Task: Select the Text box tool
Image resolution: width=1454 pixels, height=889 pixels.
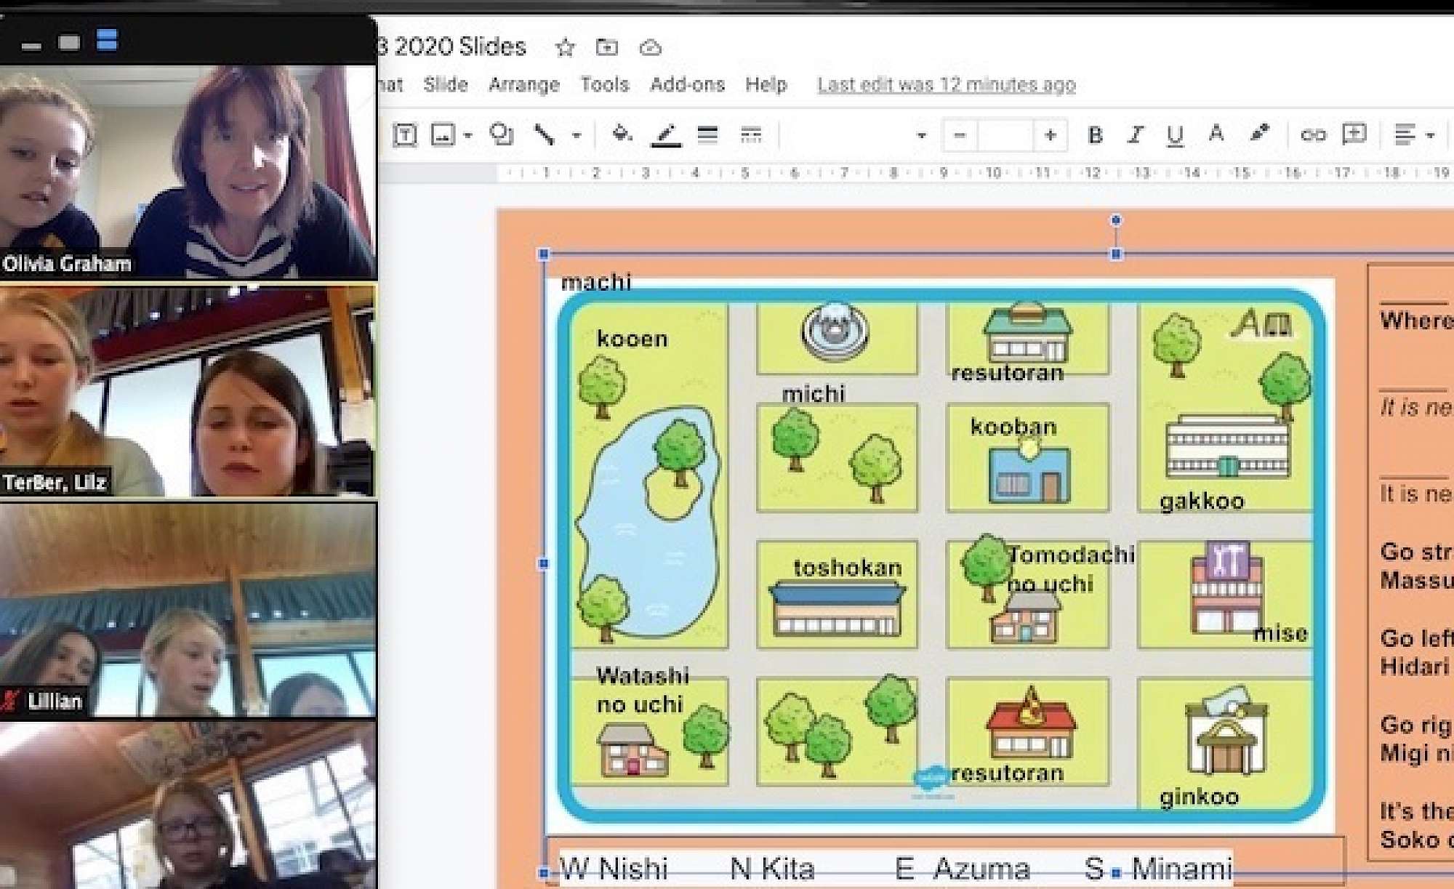Action: click(x=404, y=135)
